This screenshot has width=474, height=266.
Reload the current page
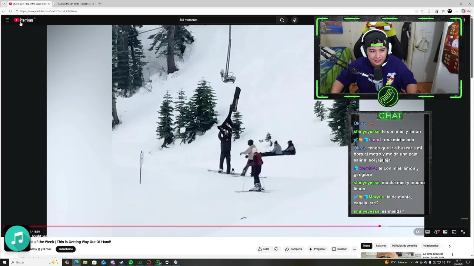10,11
